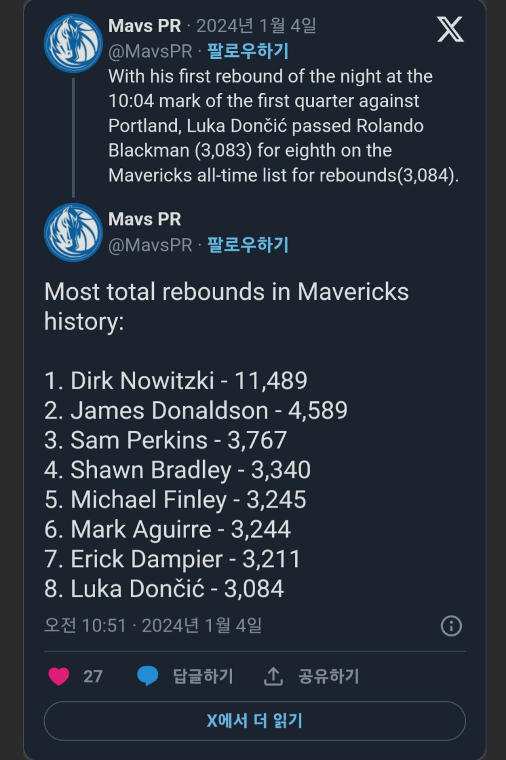Open the top tweet's Mavs PR name

pyautogui.click(x=144, y=26)
